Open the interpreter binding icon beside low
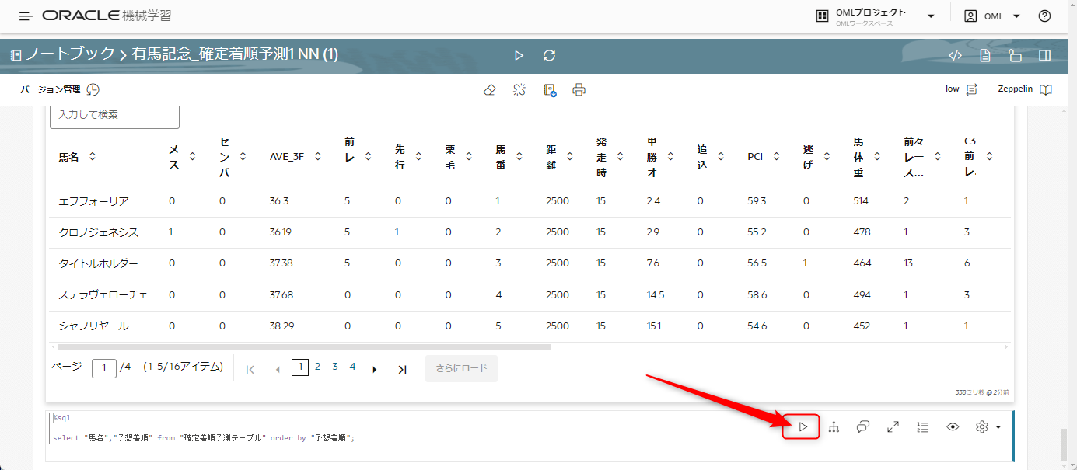Image resolution: width=1077 pixels, height=470 pixels. [971, 89]
